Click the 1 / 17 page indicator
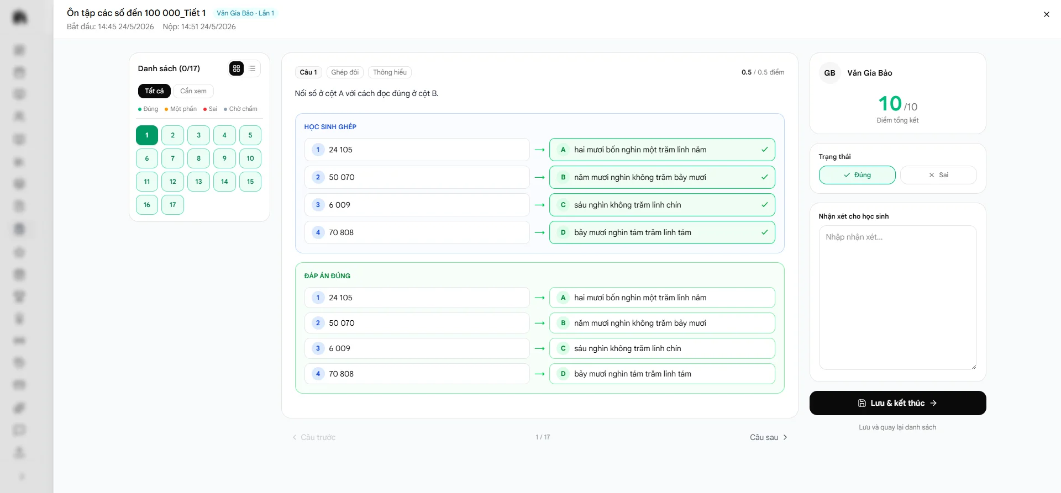Image resolution: width=1061 pixels, height=493 pixels. click(543, 437)
